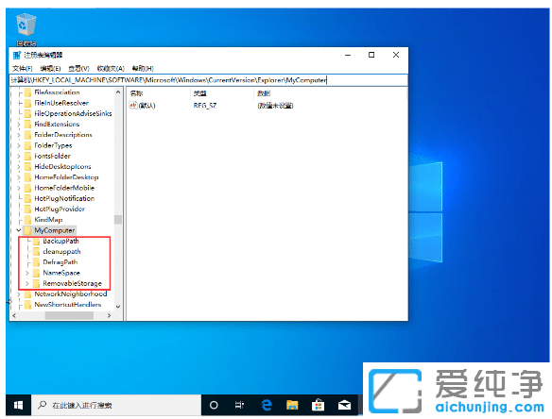The width and height of the screenshot is (552, 419).
Task: Minimize the Registry Editor window
Action: [x=348, y=55]
